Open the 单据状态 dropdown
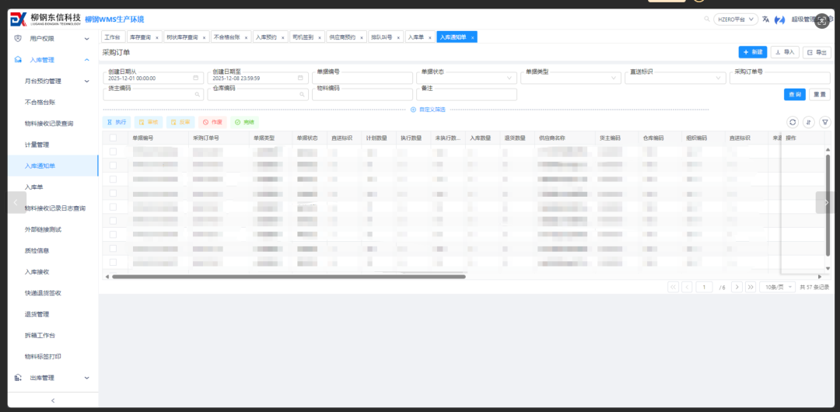The image size is (840, 412). [467, 78]
